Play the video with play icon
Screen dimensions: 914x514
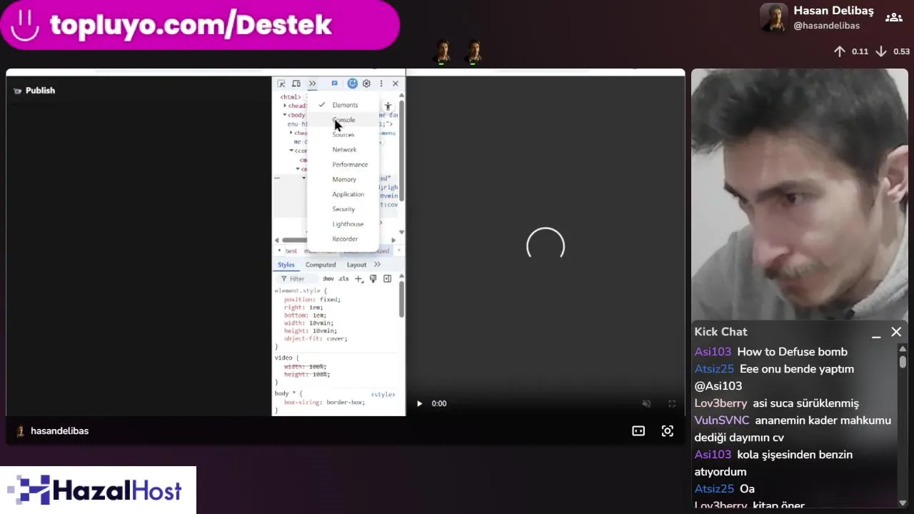419,403
